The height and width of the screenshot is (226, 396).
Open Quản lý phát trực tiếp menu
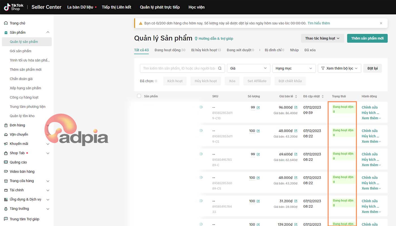(x=160, y=7)
